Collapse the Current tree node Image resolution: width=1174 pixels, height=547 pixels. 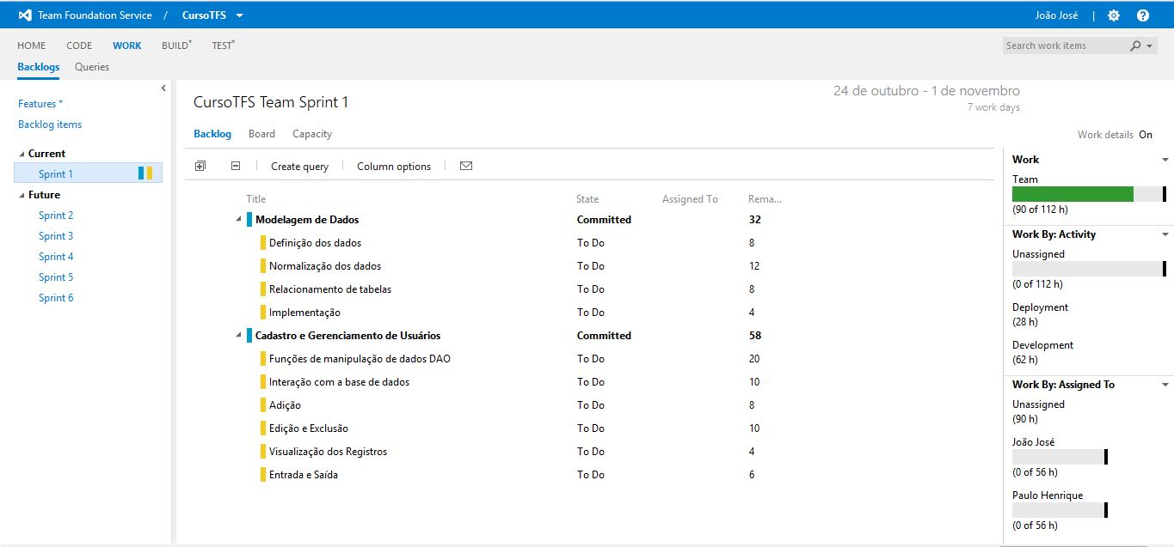(x=22, y=154)
